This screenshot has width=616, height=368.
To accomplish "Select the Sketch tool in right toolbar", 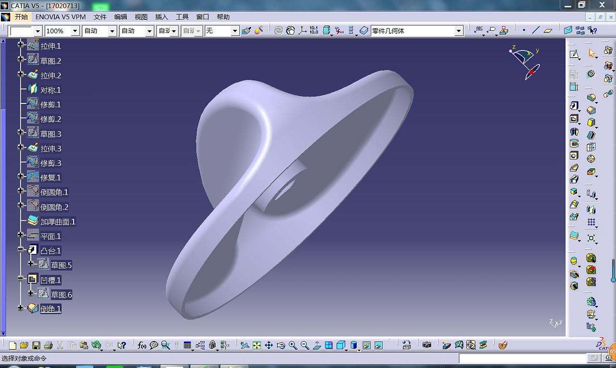I will [574, 54].
